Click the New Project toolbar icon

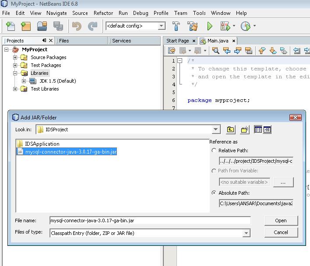[x=26, y=26]
